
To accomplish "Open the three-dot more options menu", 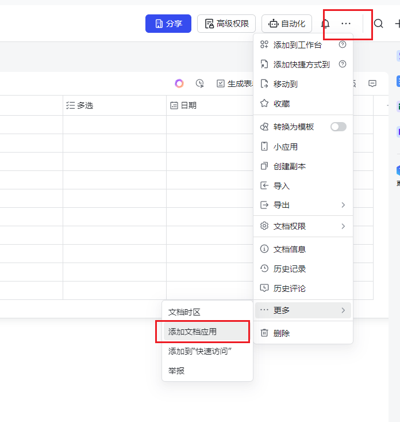I will (x=345, y=24).
